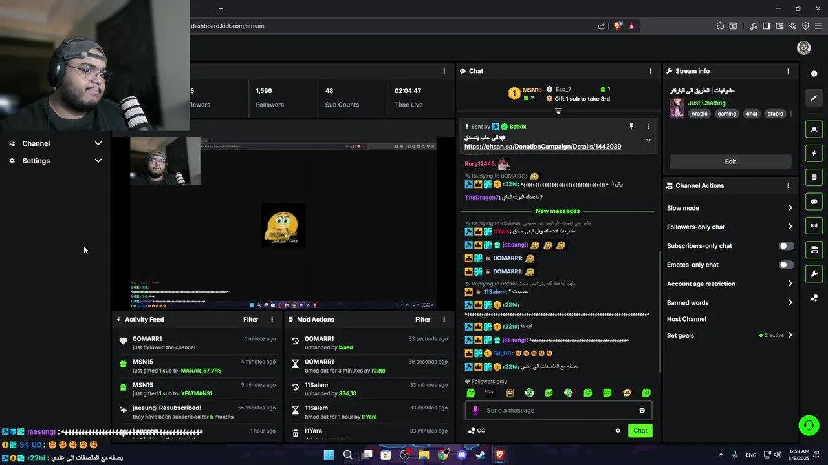The height and width of the screenshot is (465, 828).
Task: Click the pencil edit icon in right sidebar
Action: coord(814,98)
